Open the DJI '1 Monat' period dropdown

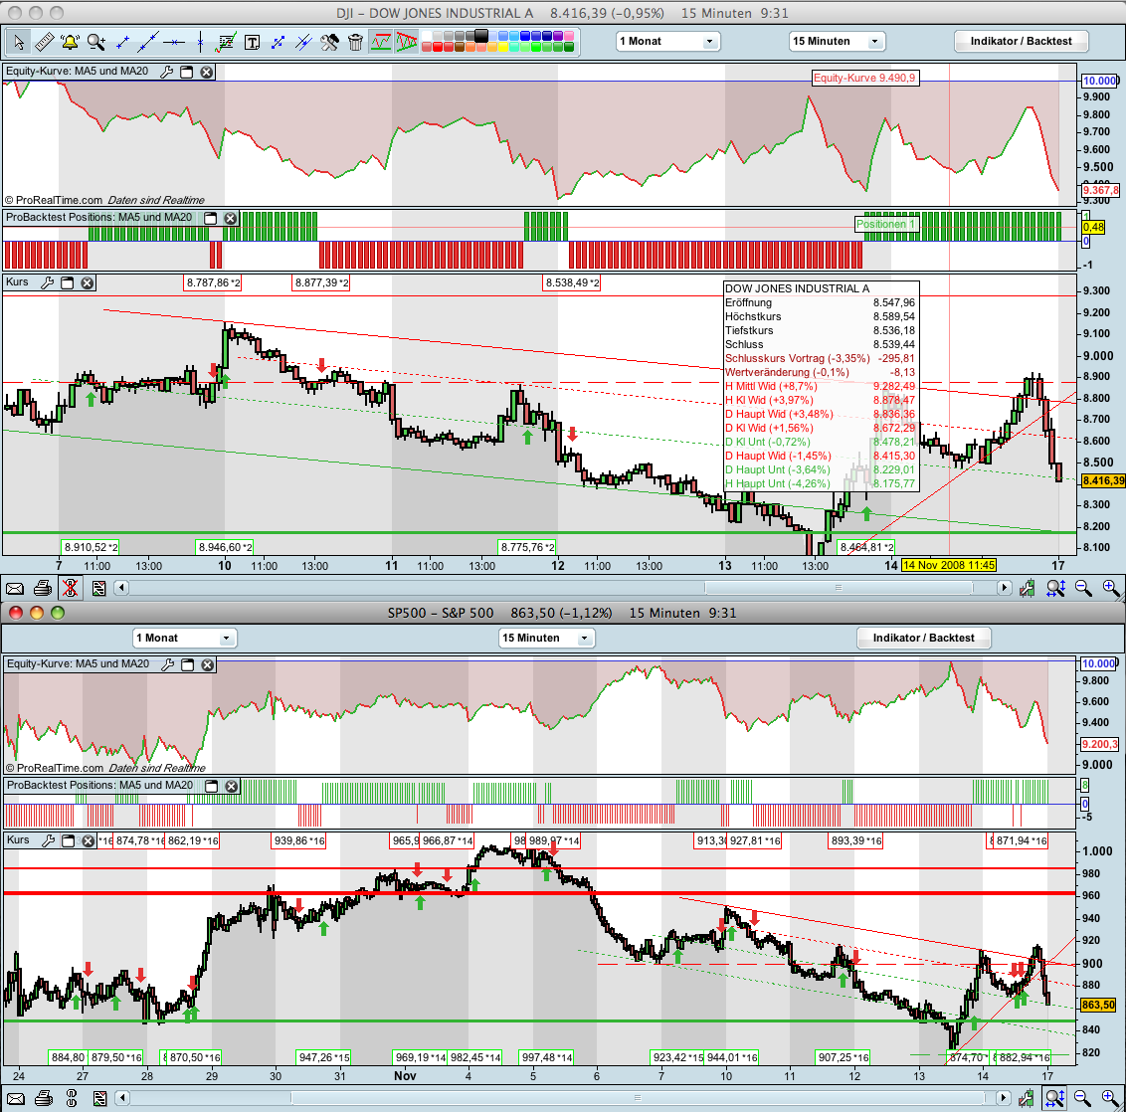[x=667, y=41]
